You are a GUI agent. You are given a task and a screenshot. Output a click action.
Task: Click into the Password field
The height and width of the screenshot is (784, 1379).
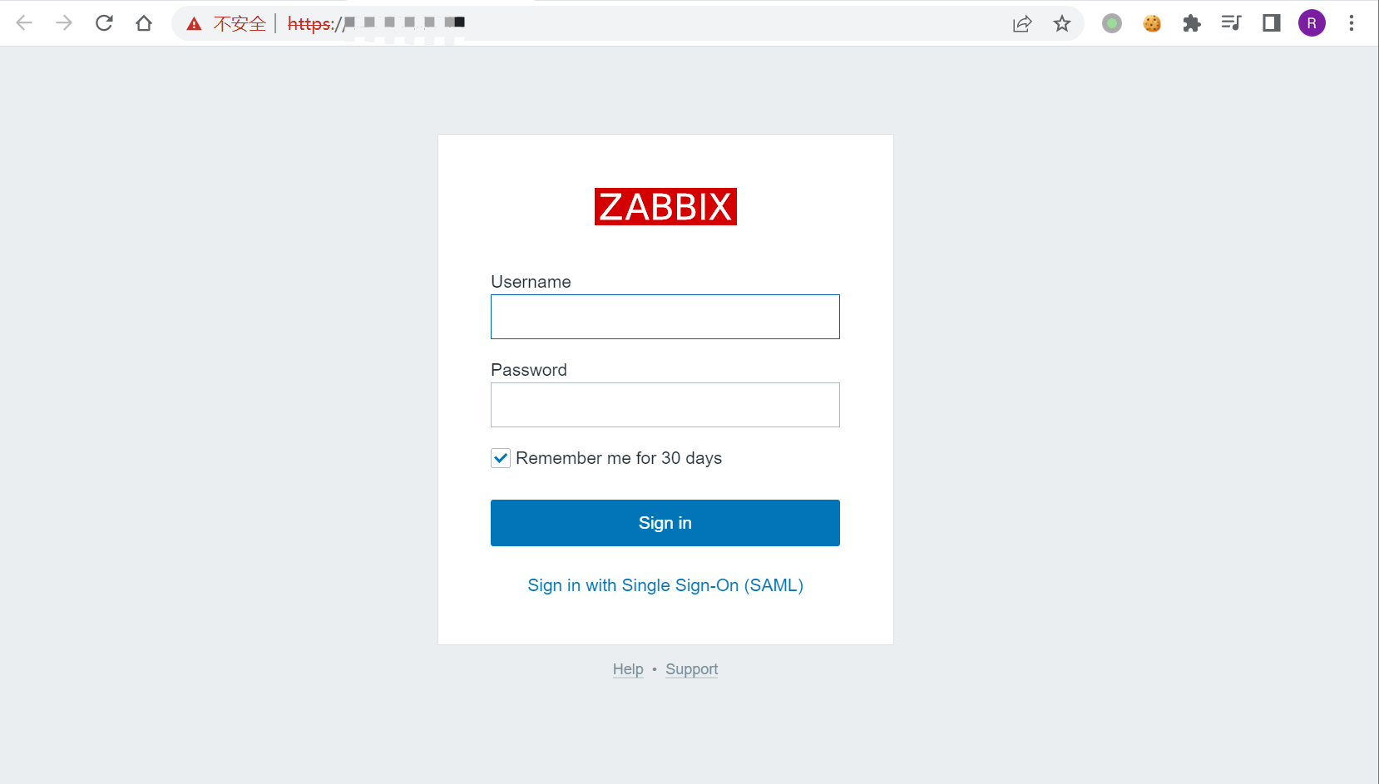point(665,405)
